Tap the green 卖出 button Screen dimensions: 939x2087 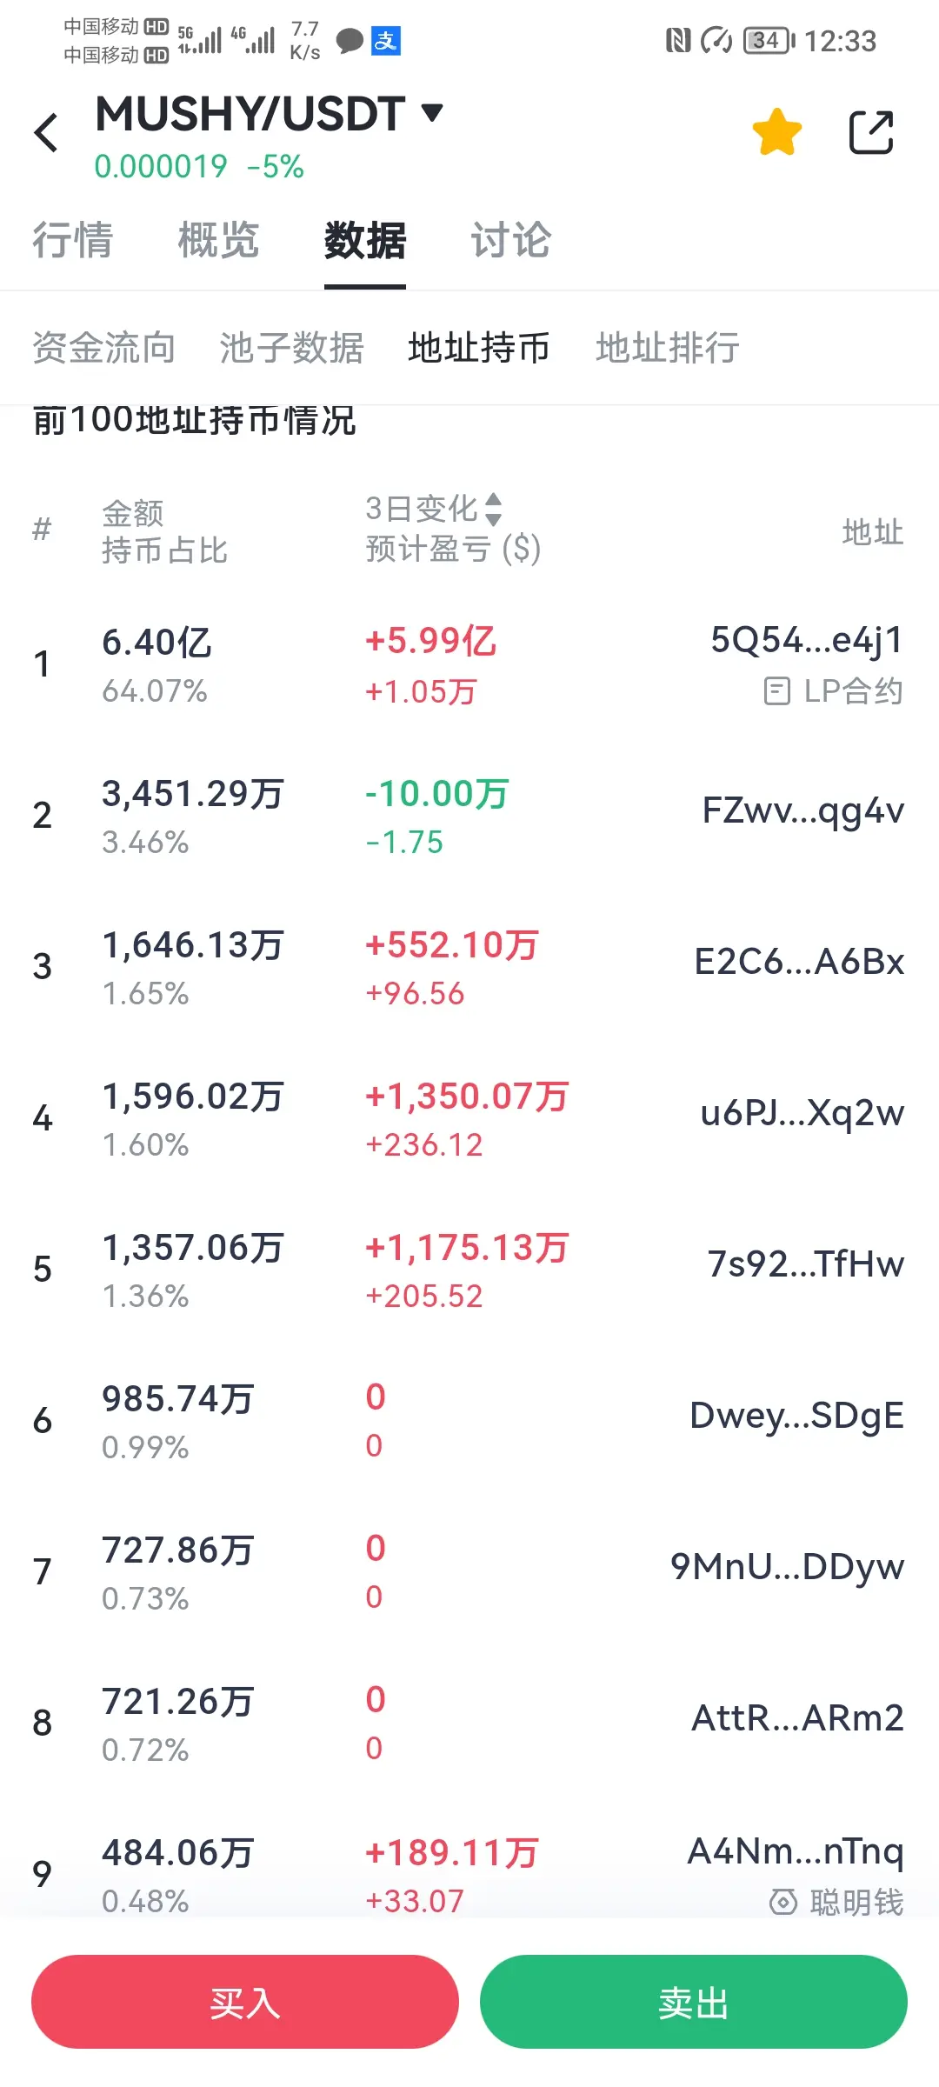click(x=694, y=2002)
